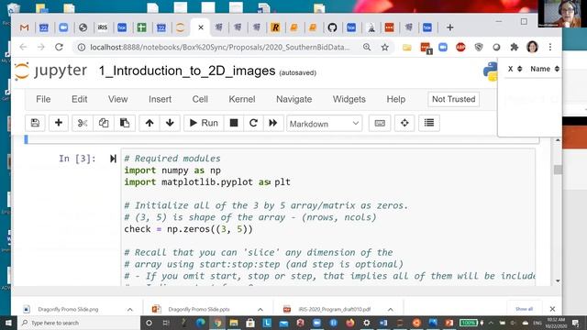Reload the page
The image size is (587, 330).
pyautogui.click(x=59, y=47)
